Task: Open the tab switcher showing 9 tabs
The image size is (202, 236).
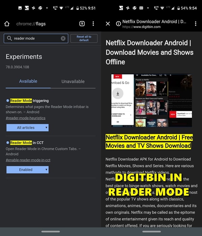Action: pyautogui.click(x=82, y=24)
